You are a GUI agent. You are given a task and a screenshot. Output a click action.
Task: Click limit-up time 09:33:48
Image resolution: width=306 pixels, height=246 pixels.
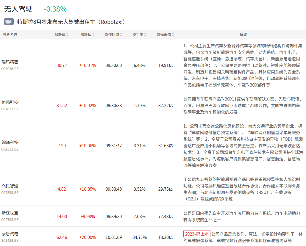pos(114,189)
